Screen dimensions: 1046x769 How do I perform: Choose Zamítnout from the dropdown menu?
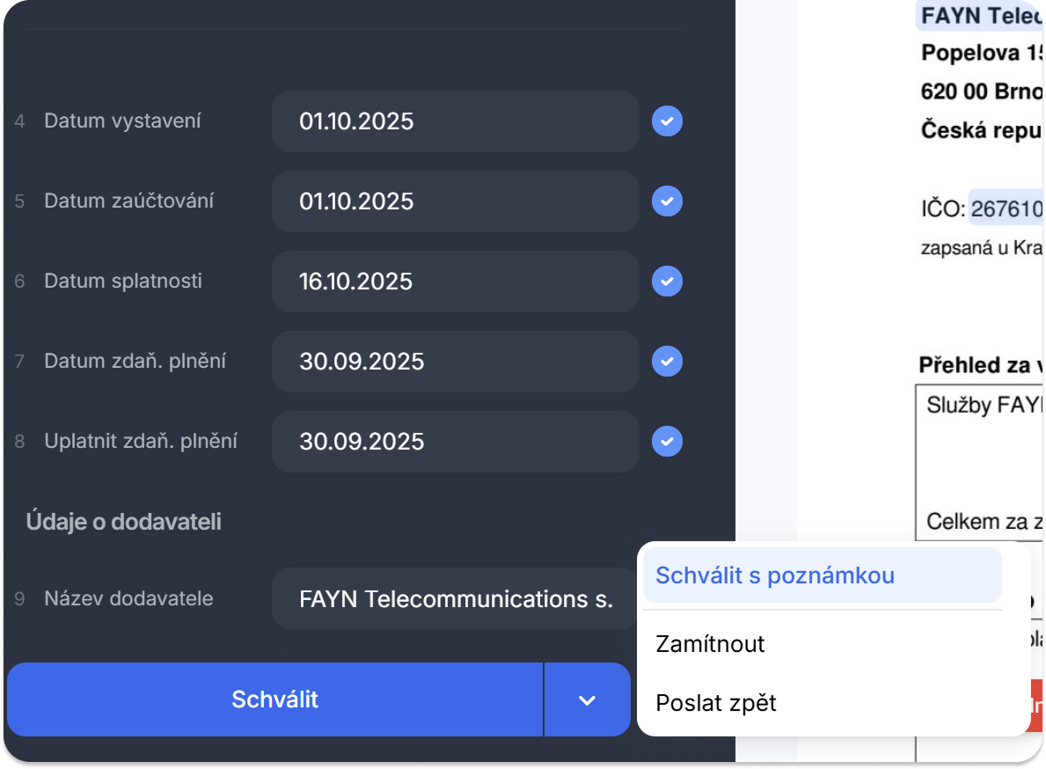tap(711, 644)
